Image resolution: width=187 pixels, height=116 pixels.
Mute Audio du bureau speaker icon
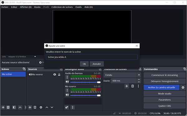click(67, 82)
